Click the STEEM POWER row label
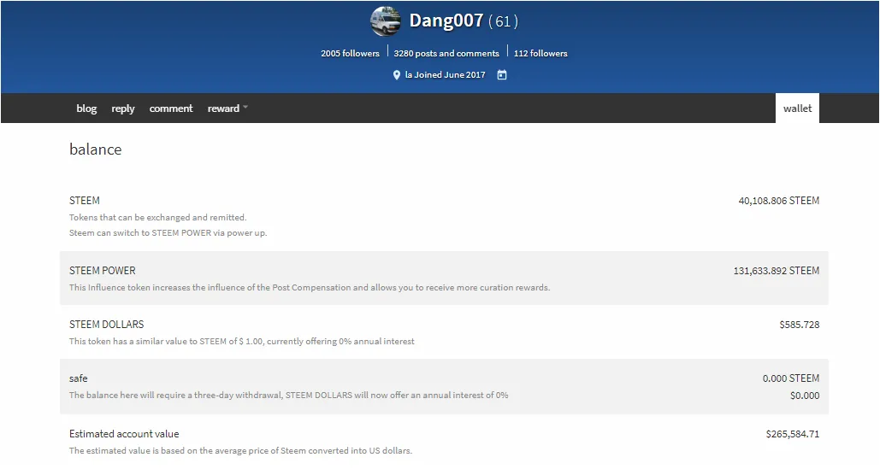 102,271
